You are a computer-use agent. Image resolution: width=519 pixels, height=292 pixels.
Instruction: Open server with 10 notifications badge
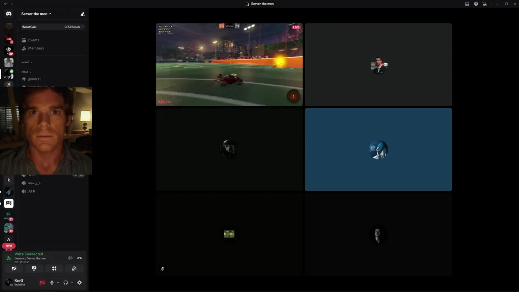(9, 228)
